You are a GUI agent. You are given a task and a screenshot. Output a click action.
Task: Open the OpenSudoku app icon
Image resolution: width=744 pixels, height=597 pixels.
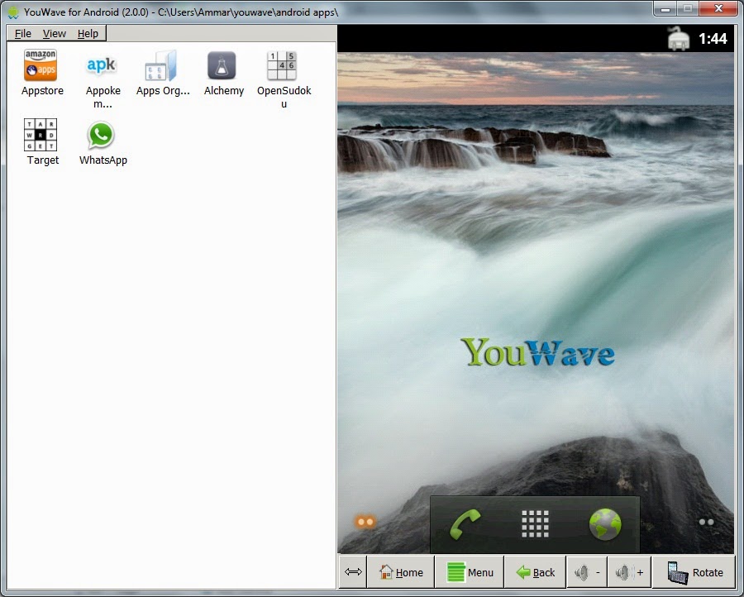point(282,65)
